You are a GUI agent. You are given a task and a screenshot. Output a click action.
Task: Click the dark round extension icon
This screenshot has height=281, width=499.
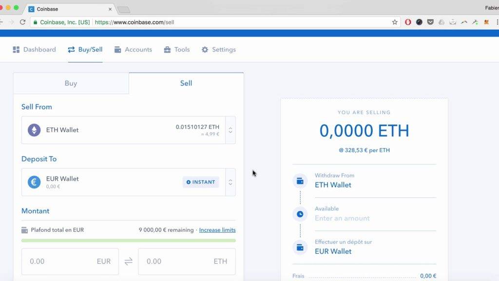click(x=419, y=22)
